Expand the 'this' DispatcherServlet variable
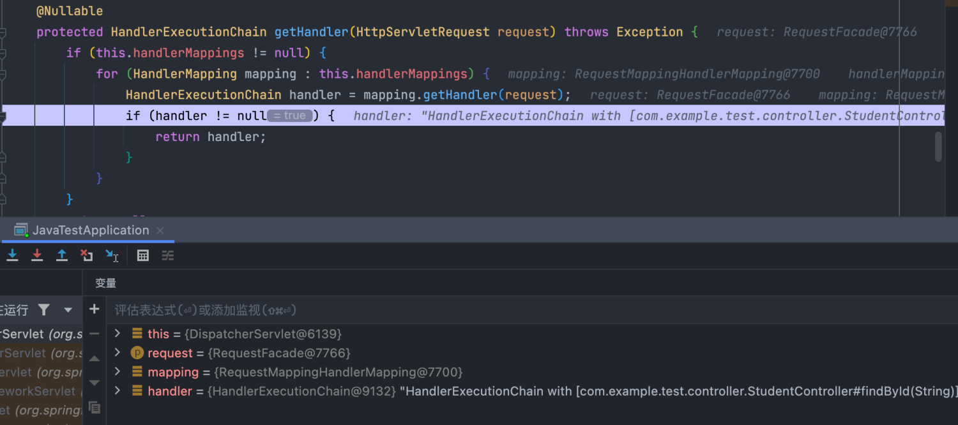958x425 pixels. 118,333
